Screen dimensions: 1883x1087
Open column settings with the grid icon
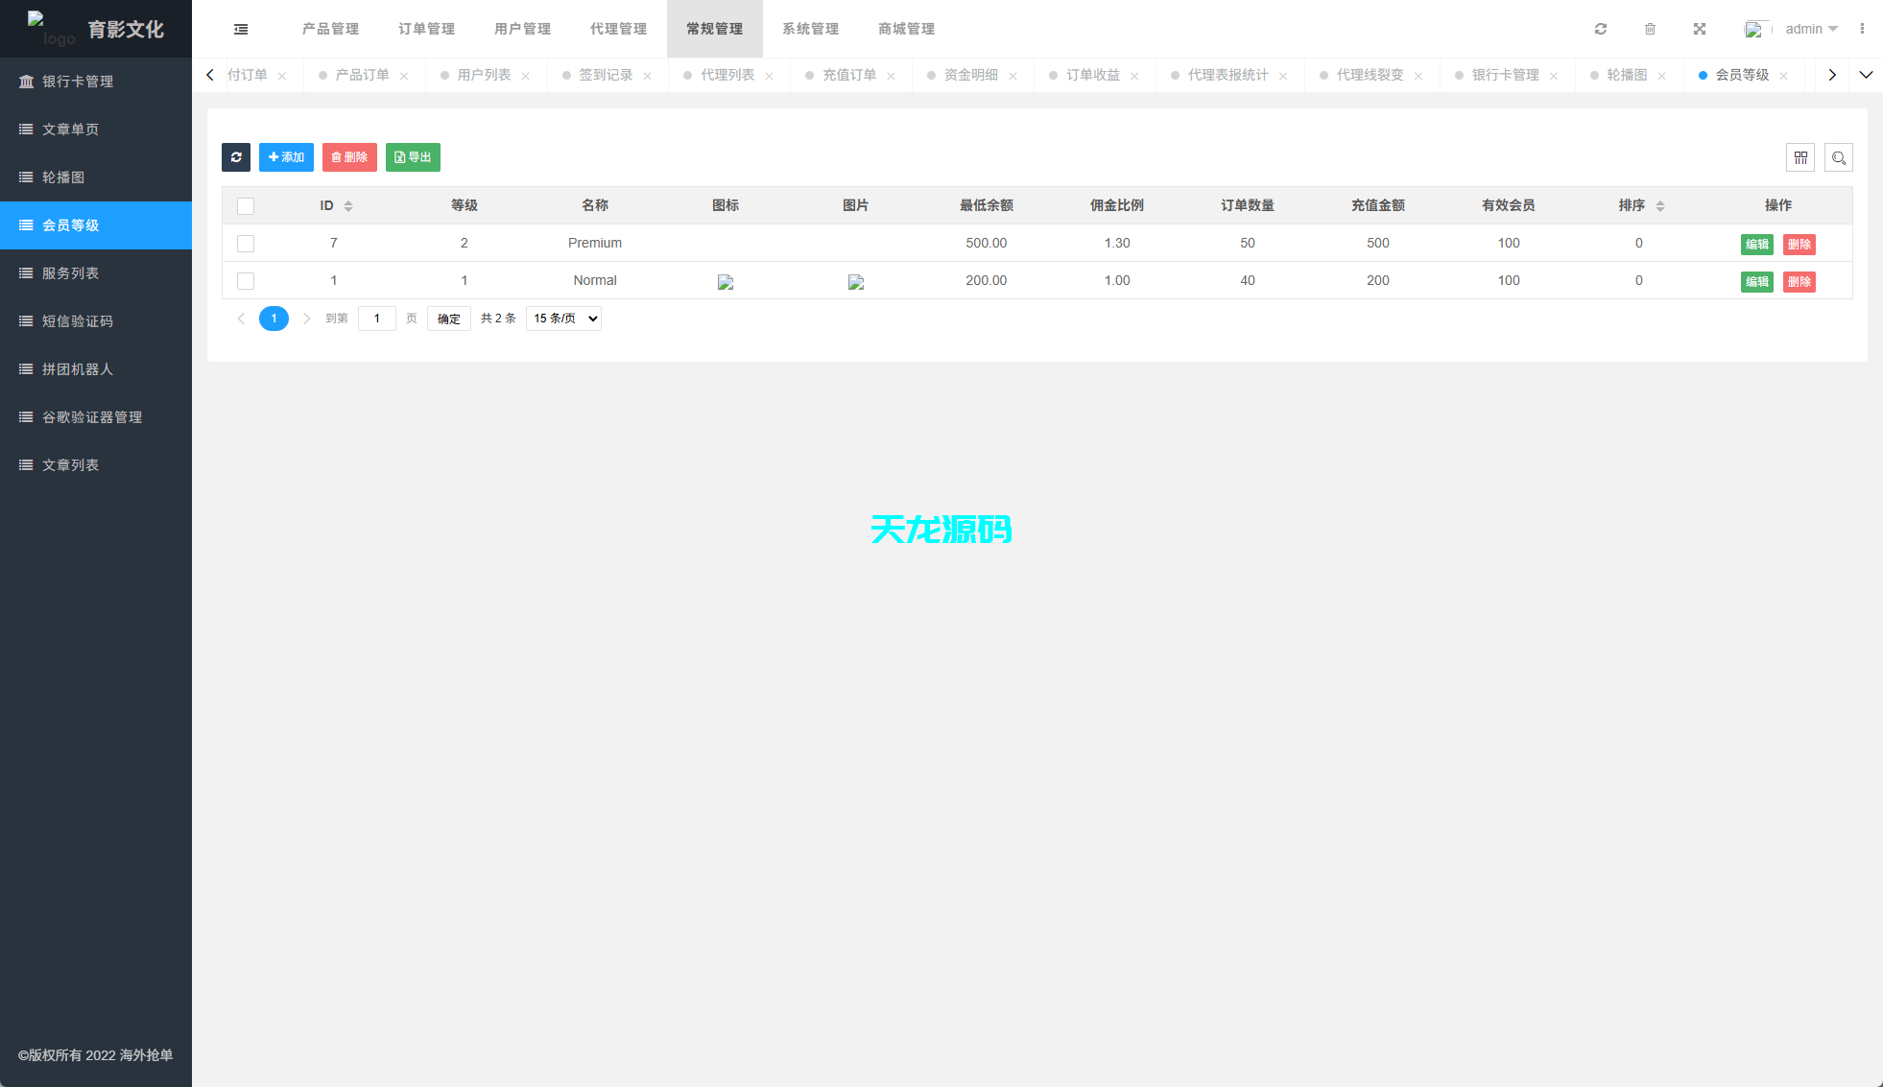click(x=1800, y=157)
